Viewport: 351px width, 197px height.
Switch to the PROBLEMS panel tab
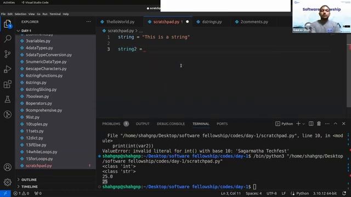111,124
